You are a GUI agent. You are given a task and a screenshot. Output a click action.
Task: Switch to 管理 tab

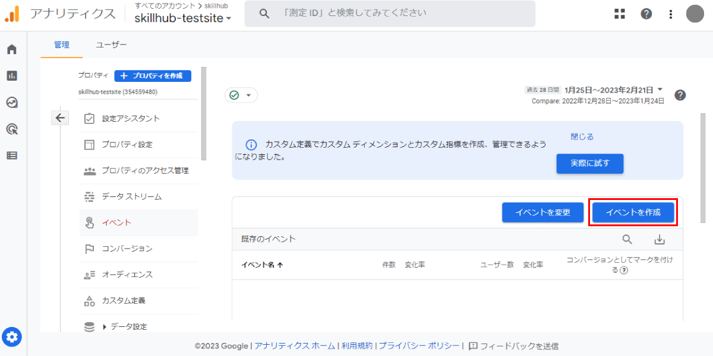click(x=61, y=44)
